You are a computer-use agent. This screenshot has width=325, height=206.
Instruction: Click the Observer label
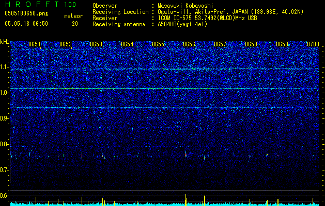[105, 6]
